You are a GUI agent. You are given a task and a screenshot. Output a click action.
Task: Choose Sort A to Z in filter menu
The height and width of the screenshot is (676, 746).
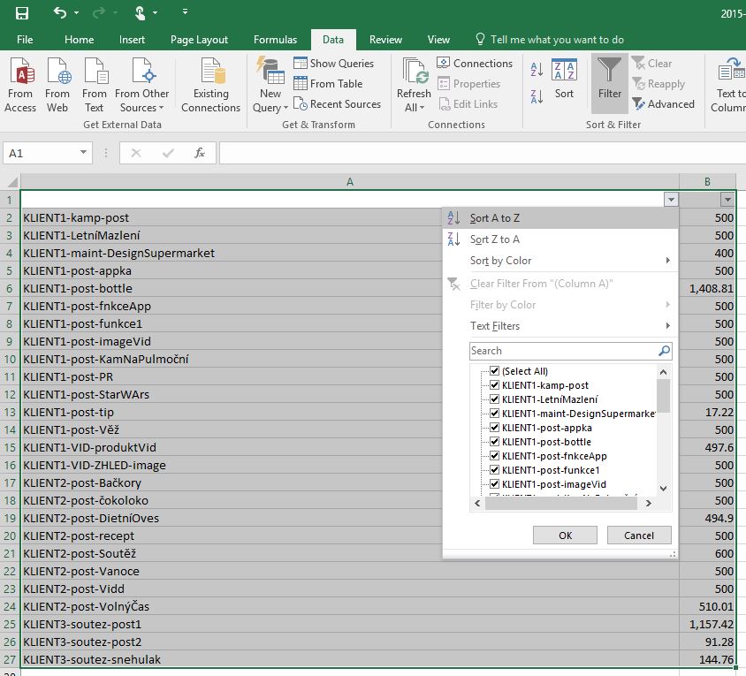[560, 218]
